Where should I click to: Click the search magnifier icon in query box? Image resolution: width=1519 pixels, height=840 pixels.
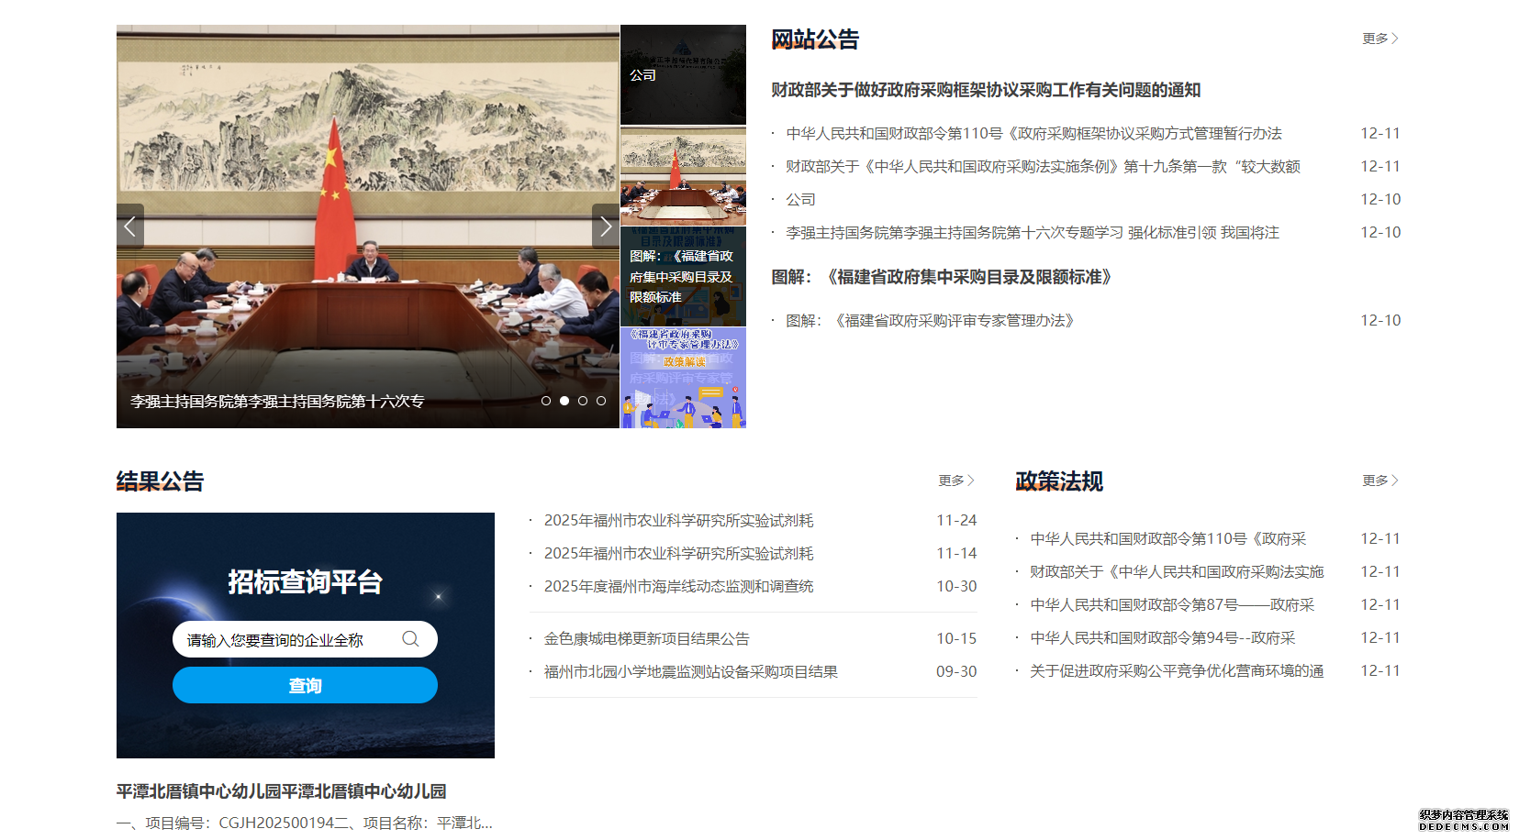(x=410, y=639)
